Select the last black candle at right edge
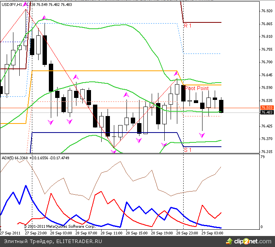275x247 pixels. point(221,106)
